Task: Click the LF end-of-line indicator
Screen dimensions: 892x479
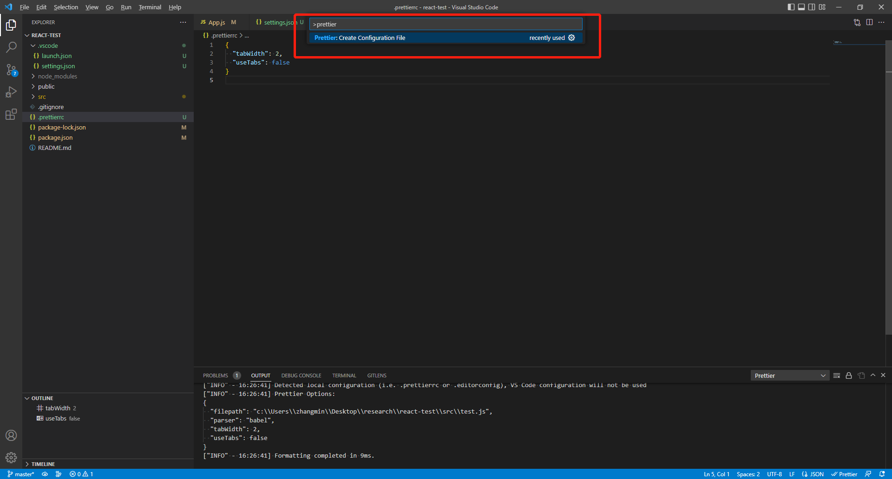Action: [x=792, y=474]
